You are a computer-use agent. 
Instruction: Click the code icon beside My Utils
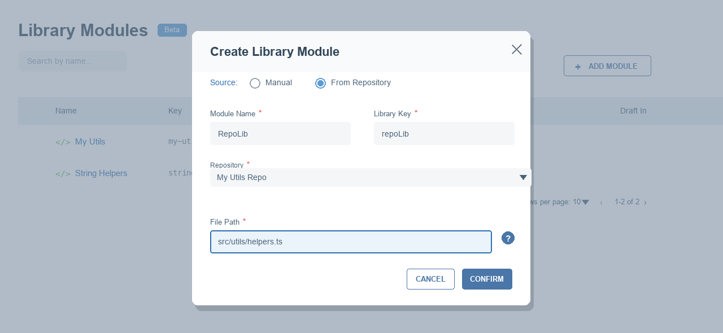(63, 142)
